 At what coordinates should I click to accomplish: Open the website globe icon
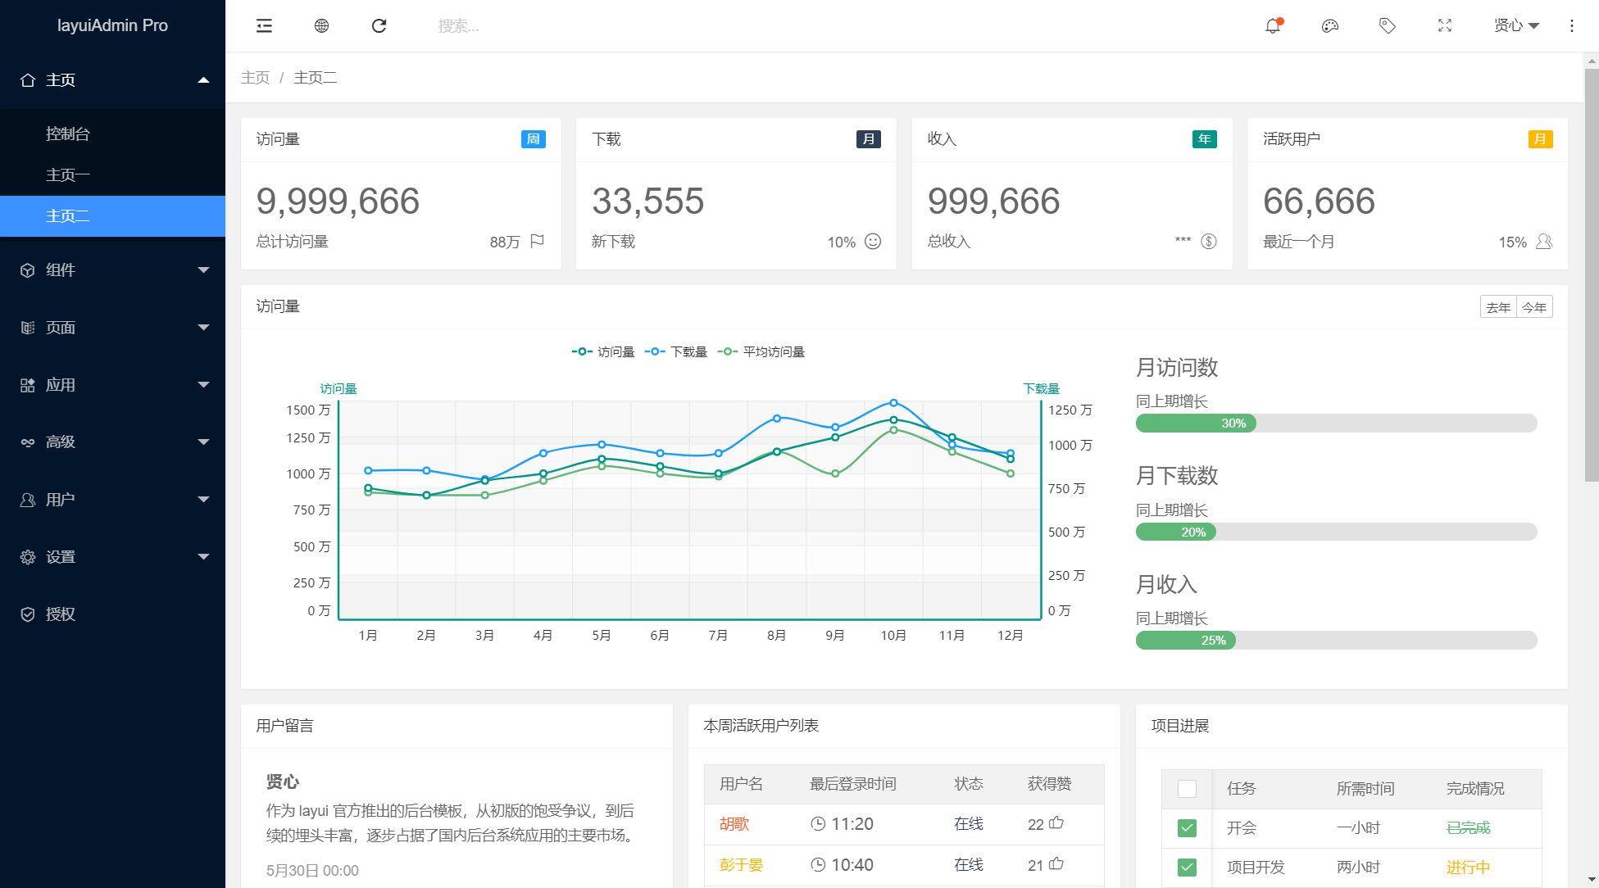[x=321, y=26]
